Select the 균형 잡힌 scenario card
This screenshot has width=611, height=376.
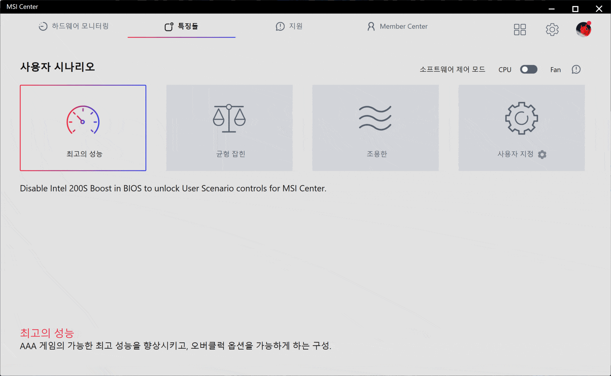click(x=229, y=128)
